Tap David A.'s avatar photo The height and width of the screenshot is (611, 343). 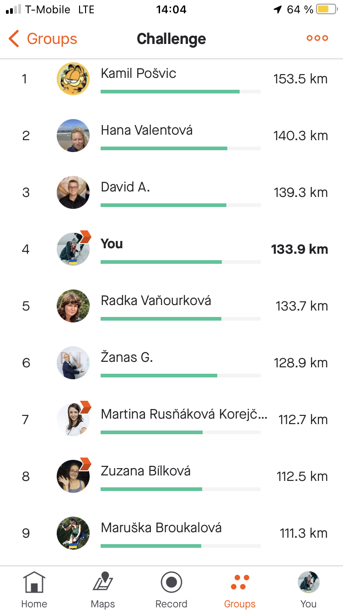coord(73,192)
